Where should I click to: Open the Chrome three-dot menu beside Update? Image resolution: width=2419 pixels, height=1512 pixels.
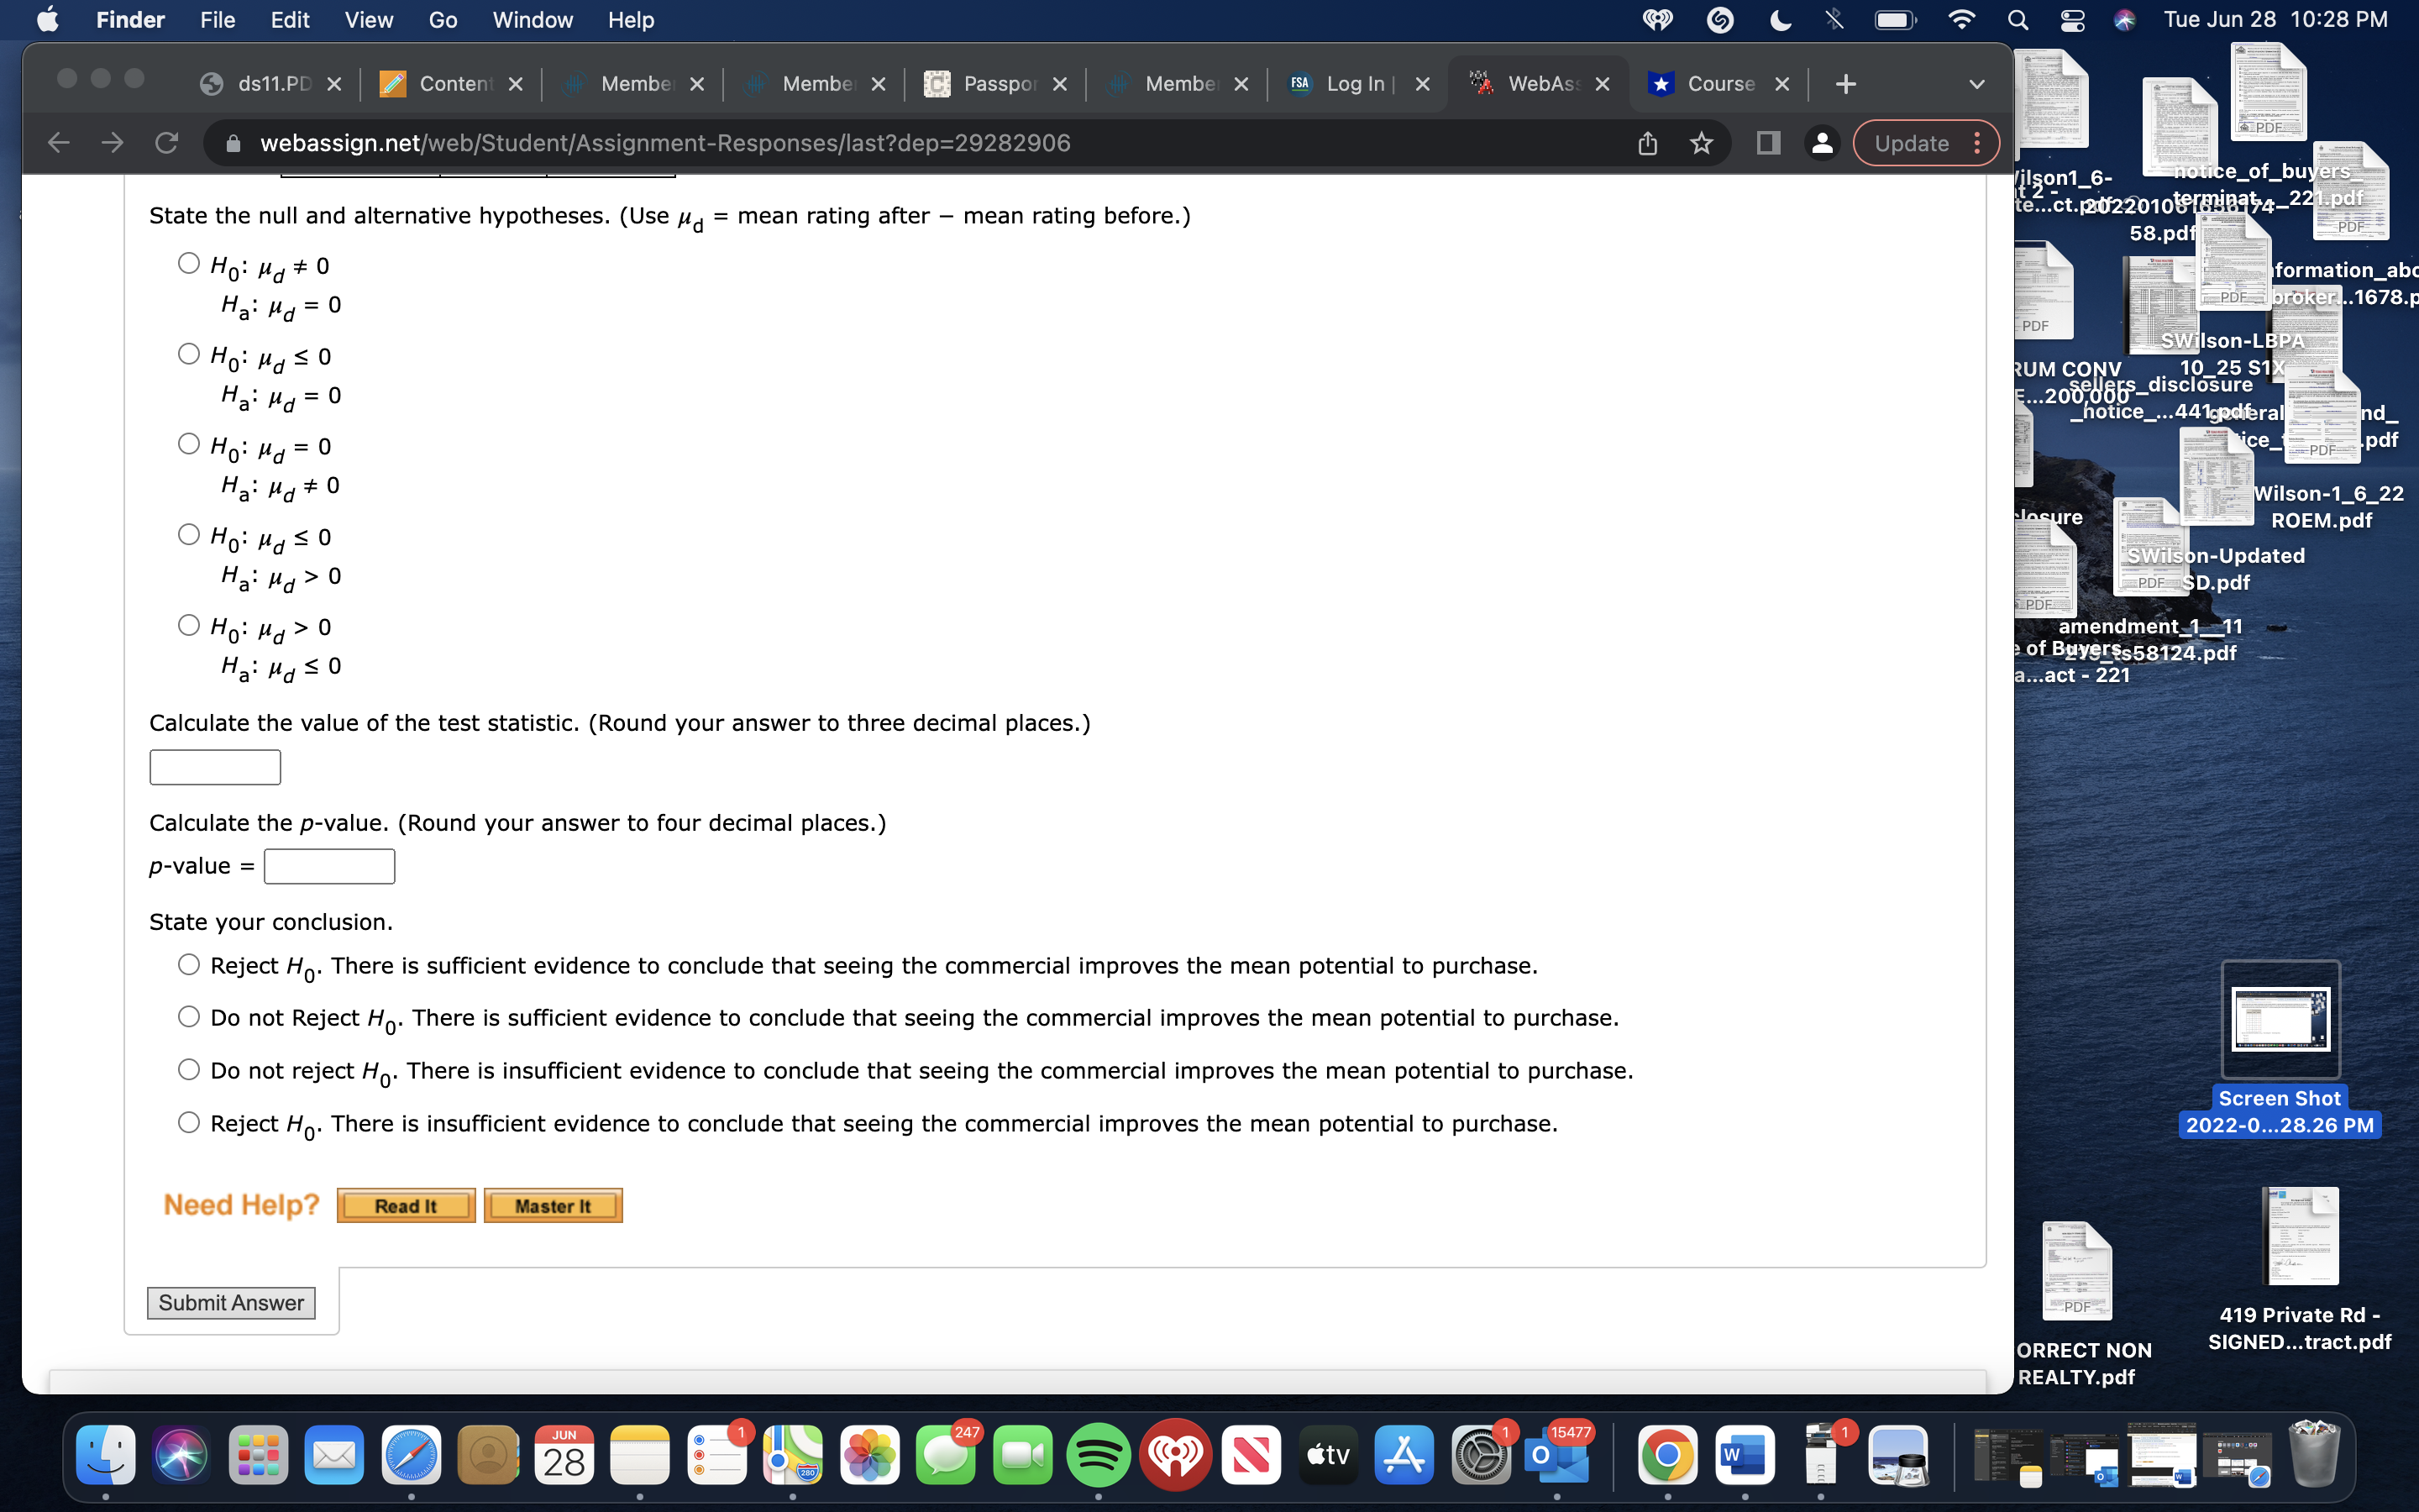(x=1976, y=143)
